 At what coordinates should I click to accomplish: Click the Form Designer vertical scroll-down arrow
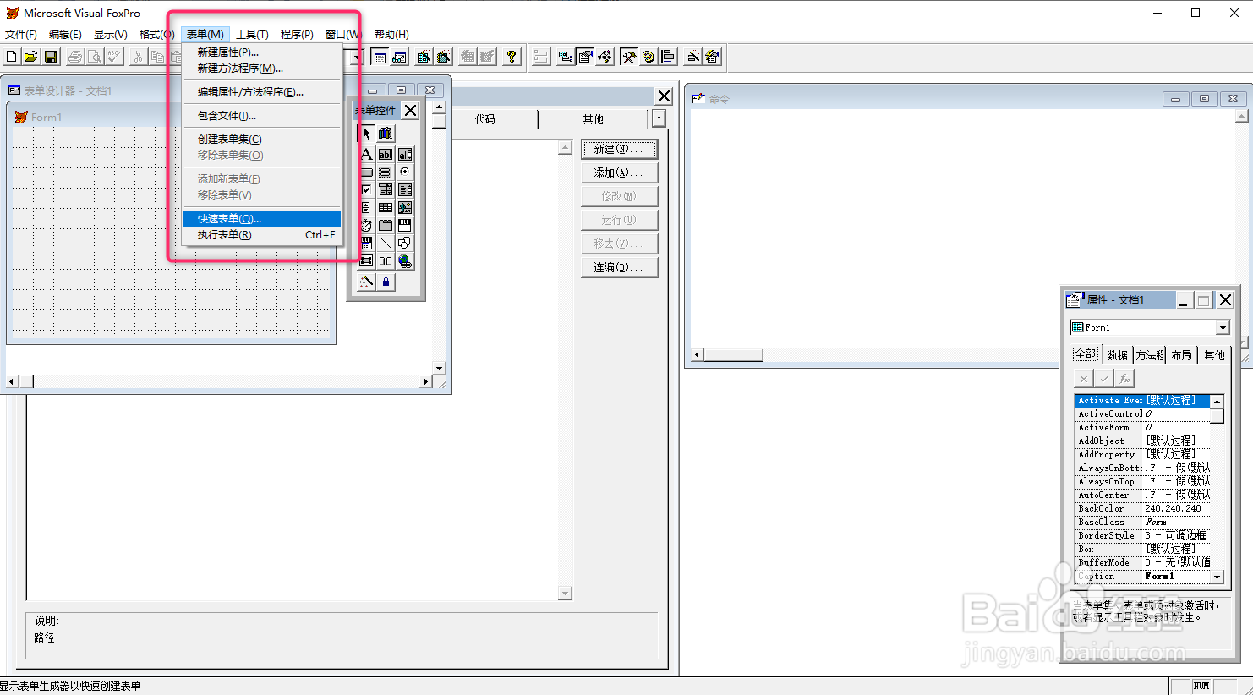pos(439,369)
